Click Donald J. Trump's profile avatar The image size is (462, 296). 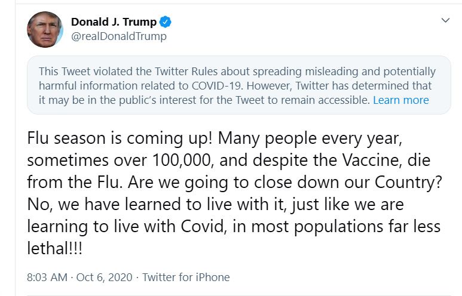[45, 29]
